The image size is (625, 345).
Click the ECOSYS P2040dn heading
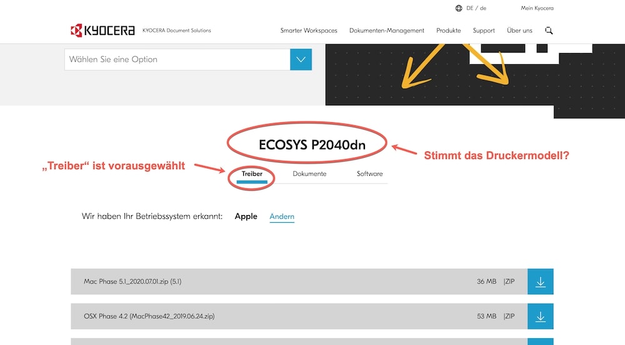(x=312, y=145)
